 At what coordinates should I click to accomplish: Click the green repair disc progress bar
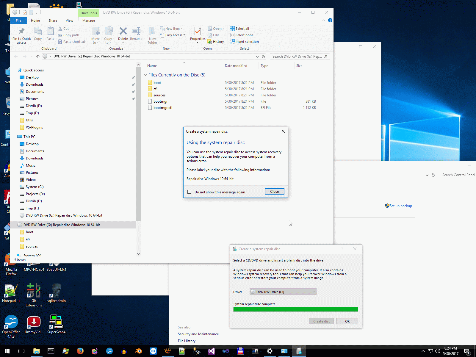(296, 309)
